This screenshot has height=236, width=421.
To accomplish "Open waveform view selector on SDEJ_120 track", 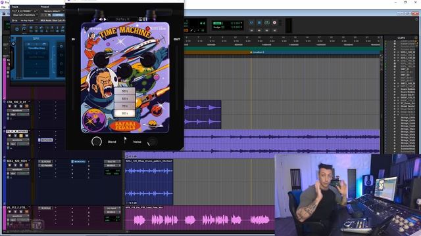I will click(18, 169).
